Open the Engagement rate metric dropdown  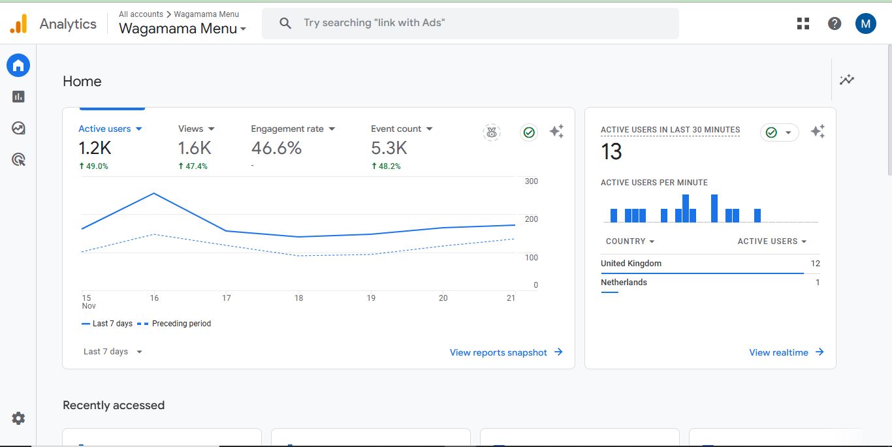pyautogui.click(x=293, y=129)
